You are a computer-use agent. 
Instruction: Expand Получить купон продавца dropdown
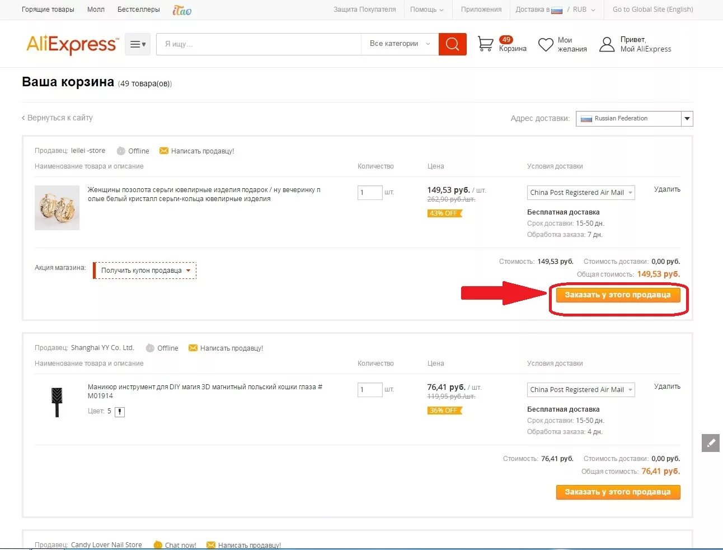pos(145,271)
